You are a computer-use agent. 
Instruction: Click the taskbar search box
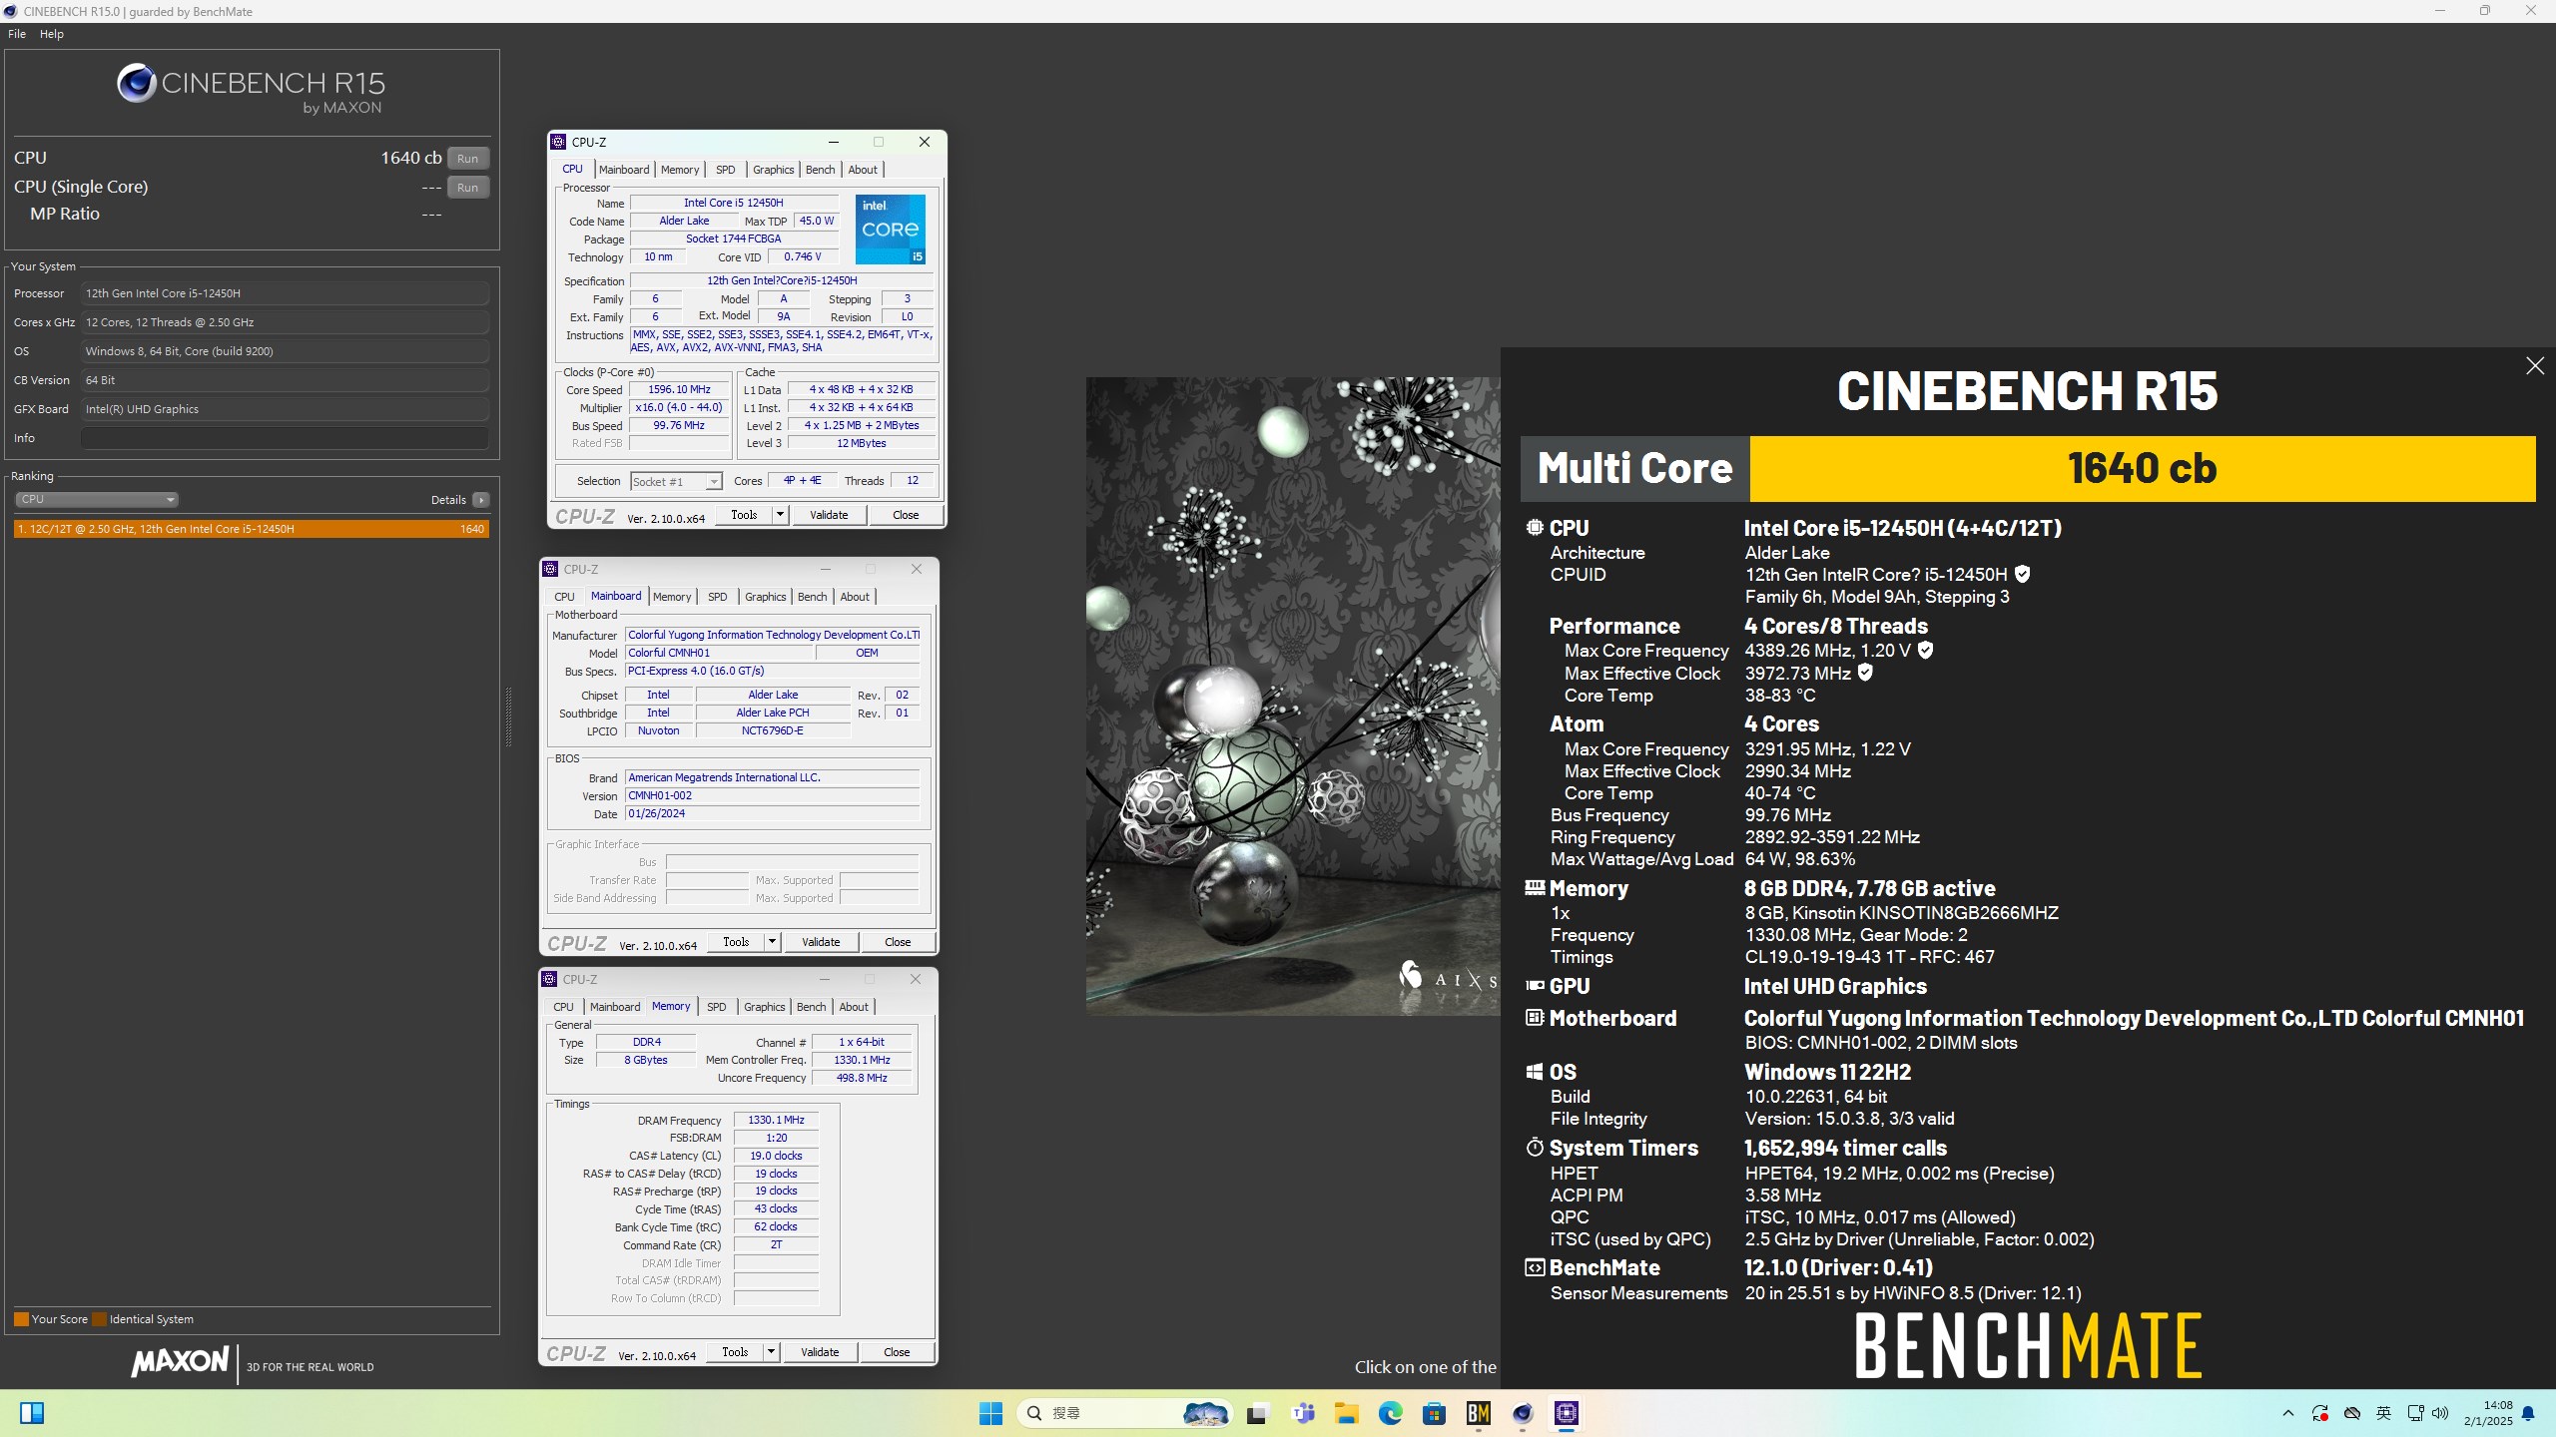pyautogui.click(x=1123, y=1413)
